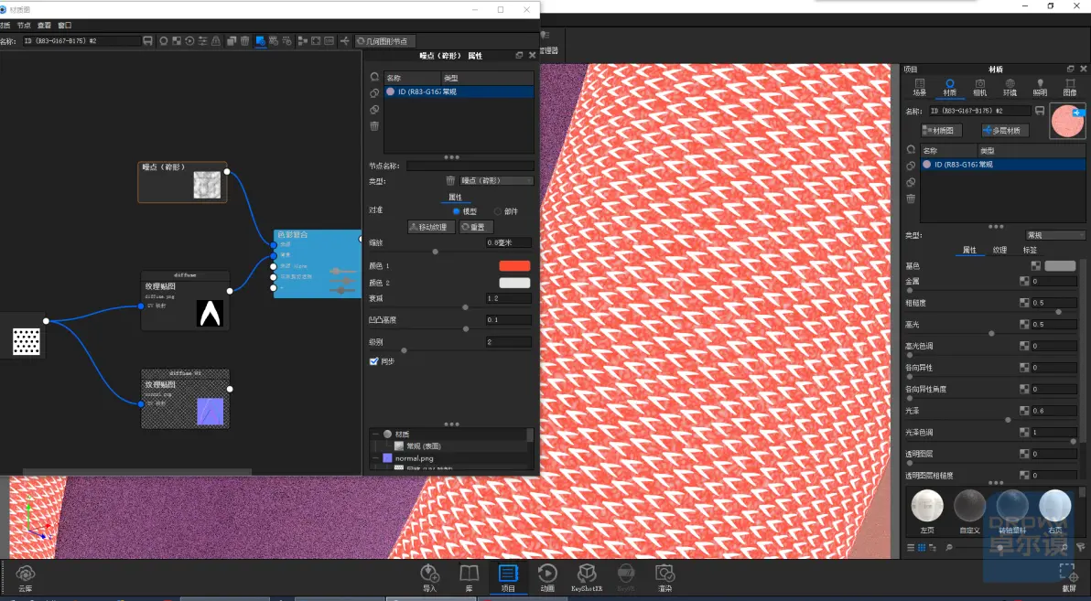Click the 重置 button
Screen dimensions: 1091x601
click(477, 228)
